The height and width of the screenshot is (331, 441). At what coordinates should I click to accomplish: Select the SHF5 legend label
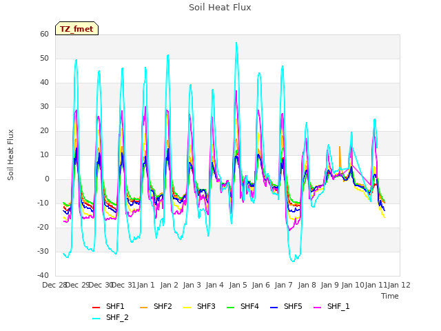(293, 306)
